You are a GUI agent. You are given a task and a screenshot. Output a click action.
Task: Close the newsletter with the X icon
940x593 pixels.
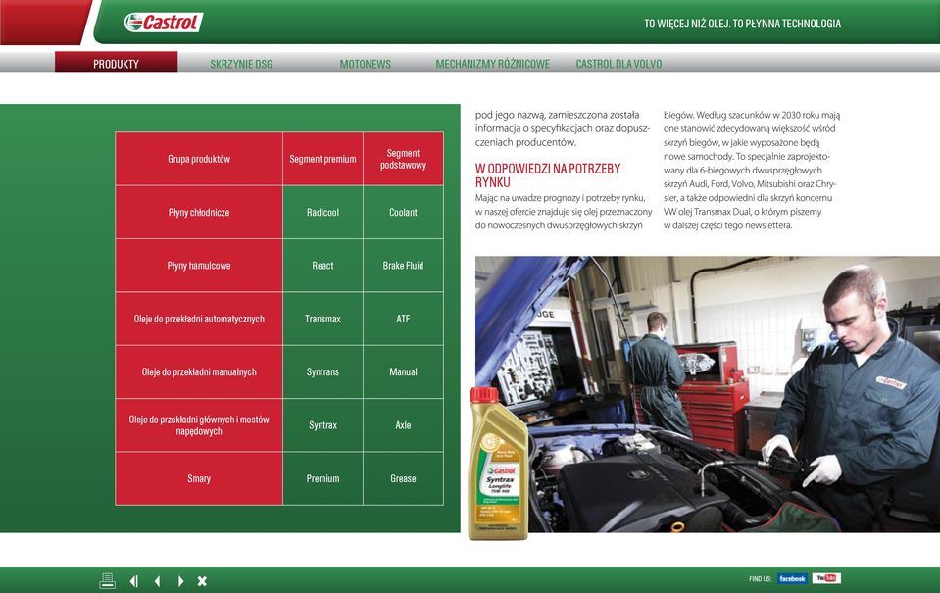202,581
